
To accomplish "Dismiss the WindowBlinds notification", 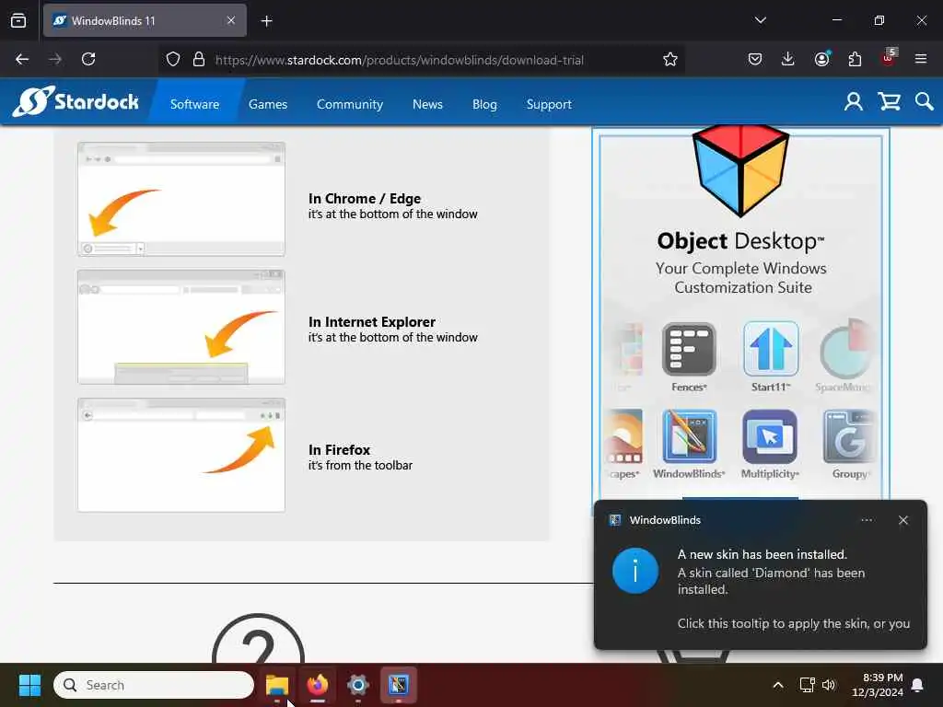I will (903, 520).
